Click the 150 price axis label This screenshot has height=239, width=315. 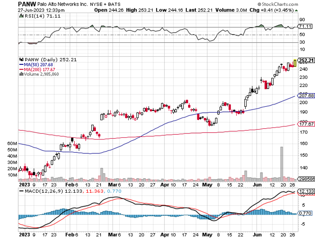(x=303, y=155)
